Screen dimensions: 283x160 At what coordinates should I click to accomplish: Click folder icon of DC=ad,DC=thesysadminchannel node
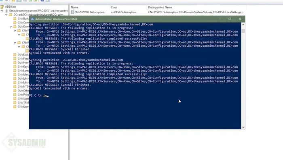pyautogui.click(x=11, y=15)
